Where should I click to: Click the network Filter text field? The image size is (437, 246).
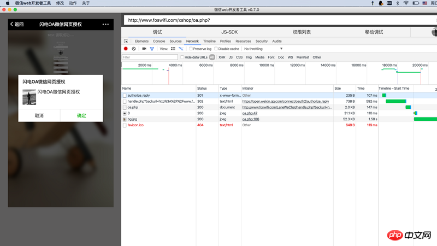[x=150, y=57]
